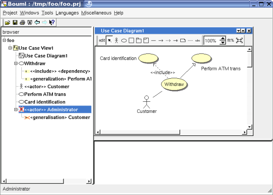This screenshot has width=273, height=195.
Task: Choose the select arrow tool in diagram toolbar
Action: [109, 41]
